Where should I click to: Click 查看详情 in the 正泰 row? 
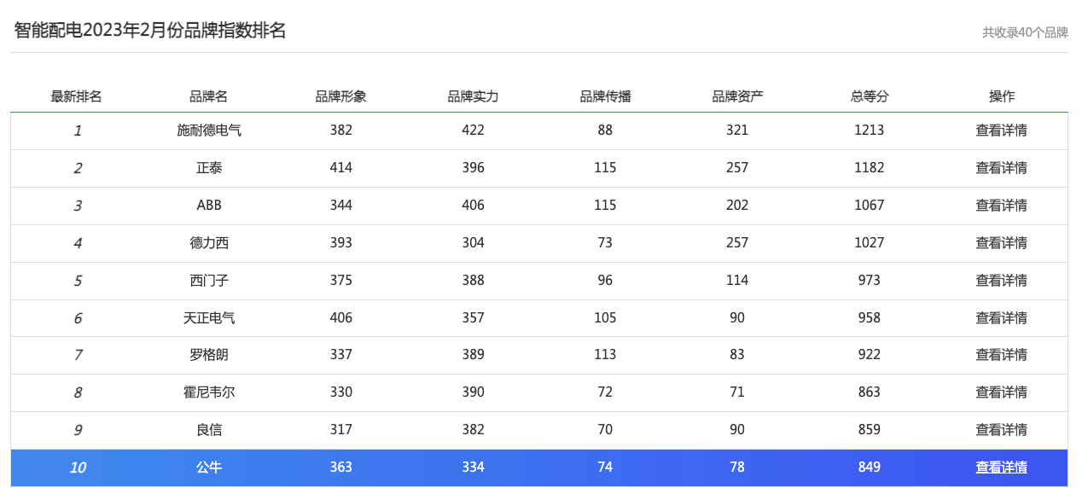point(1001,168)
